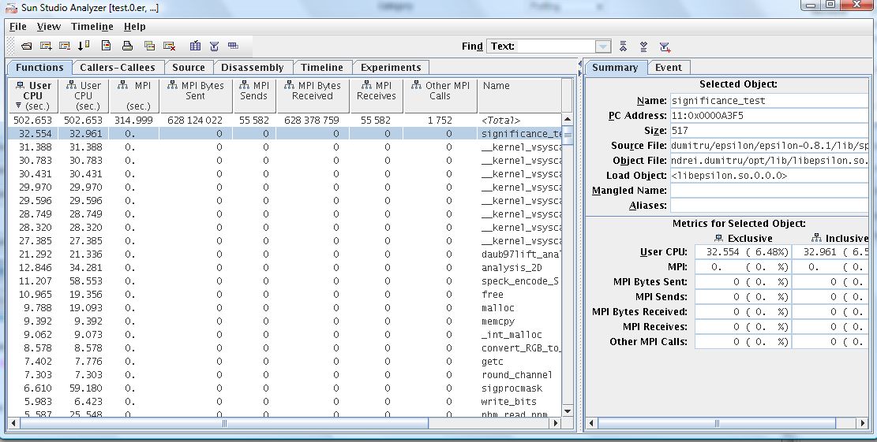Select the convert_RGB_to function row

[x=285, y=348]
